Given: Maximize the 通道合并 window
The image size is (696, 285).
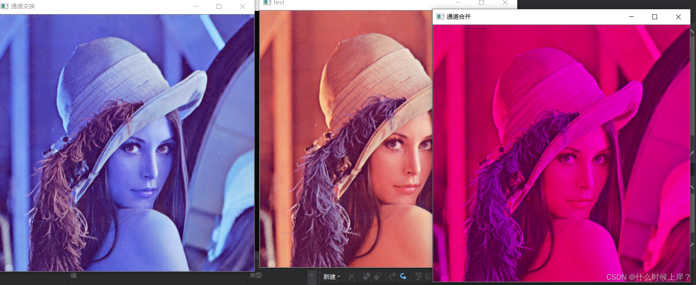Looking at the screenshot, I should 655,17.
